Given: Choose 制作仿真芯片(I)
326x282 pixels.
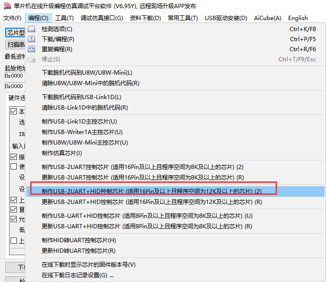Looking at the screenshot, I should (175, 153).
